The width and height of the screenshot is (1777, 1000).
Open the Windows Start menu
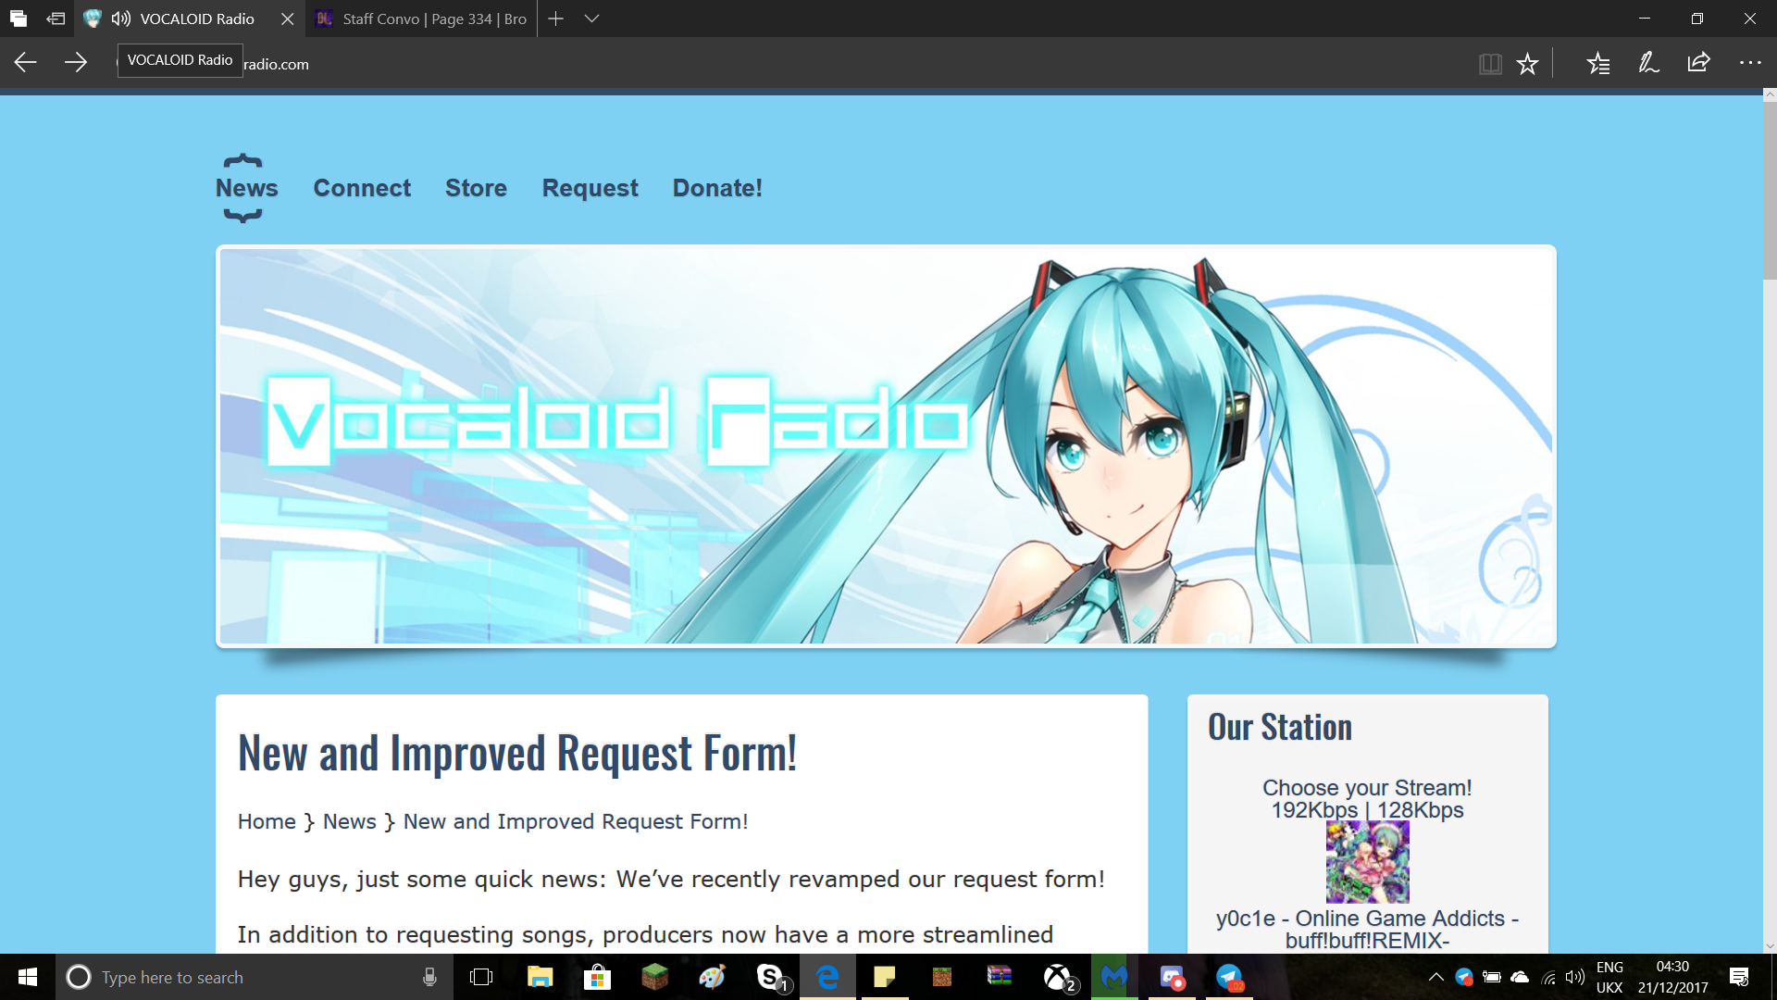tap(28, 977)
